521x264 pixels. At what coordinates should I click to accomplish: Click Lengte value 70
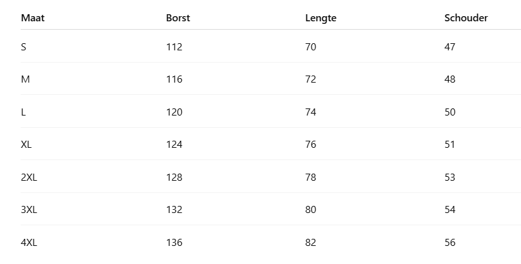[311, 46]
